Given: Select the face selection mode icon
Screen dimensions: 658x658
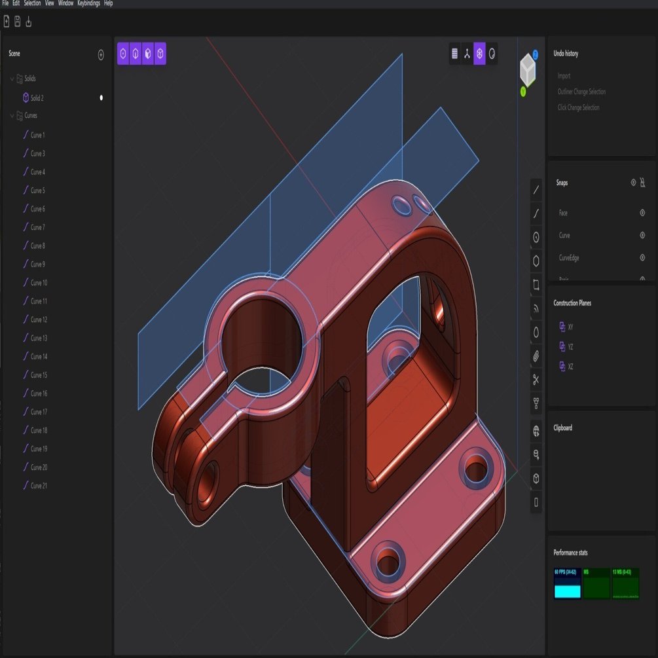Looking at the screenshot, I should pos(148,53).
